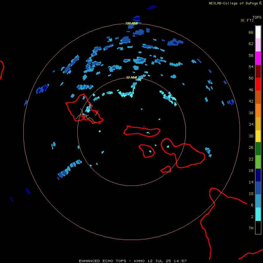Click the '14:57' timestamp
This screenshot has width=263, height=263.
click(x=180, y=261)
